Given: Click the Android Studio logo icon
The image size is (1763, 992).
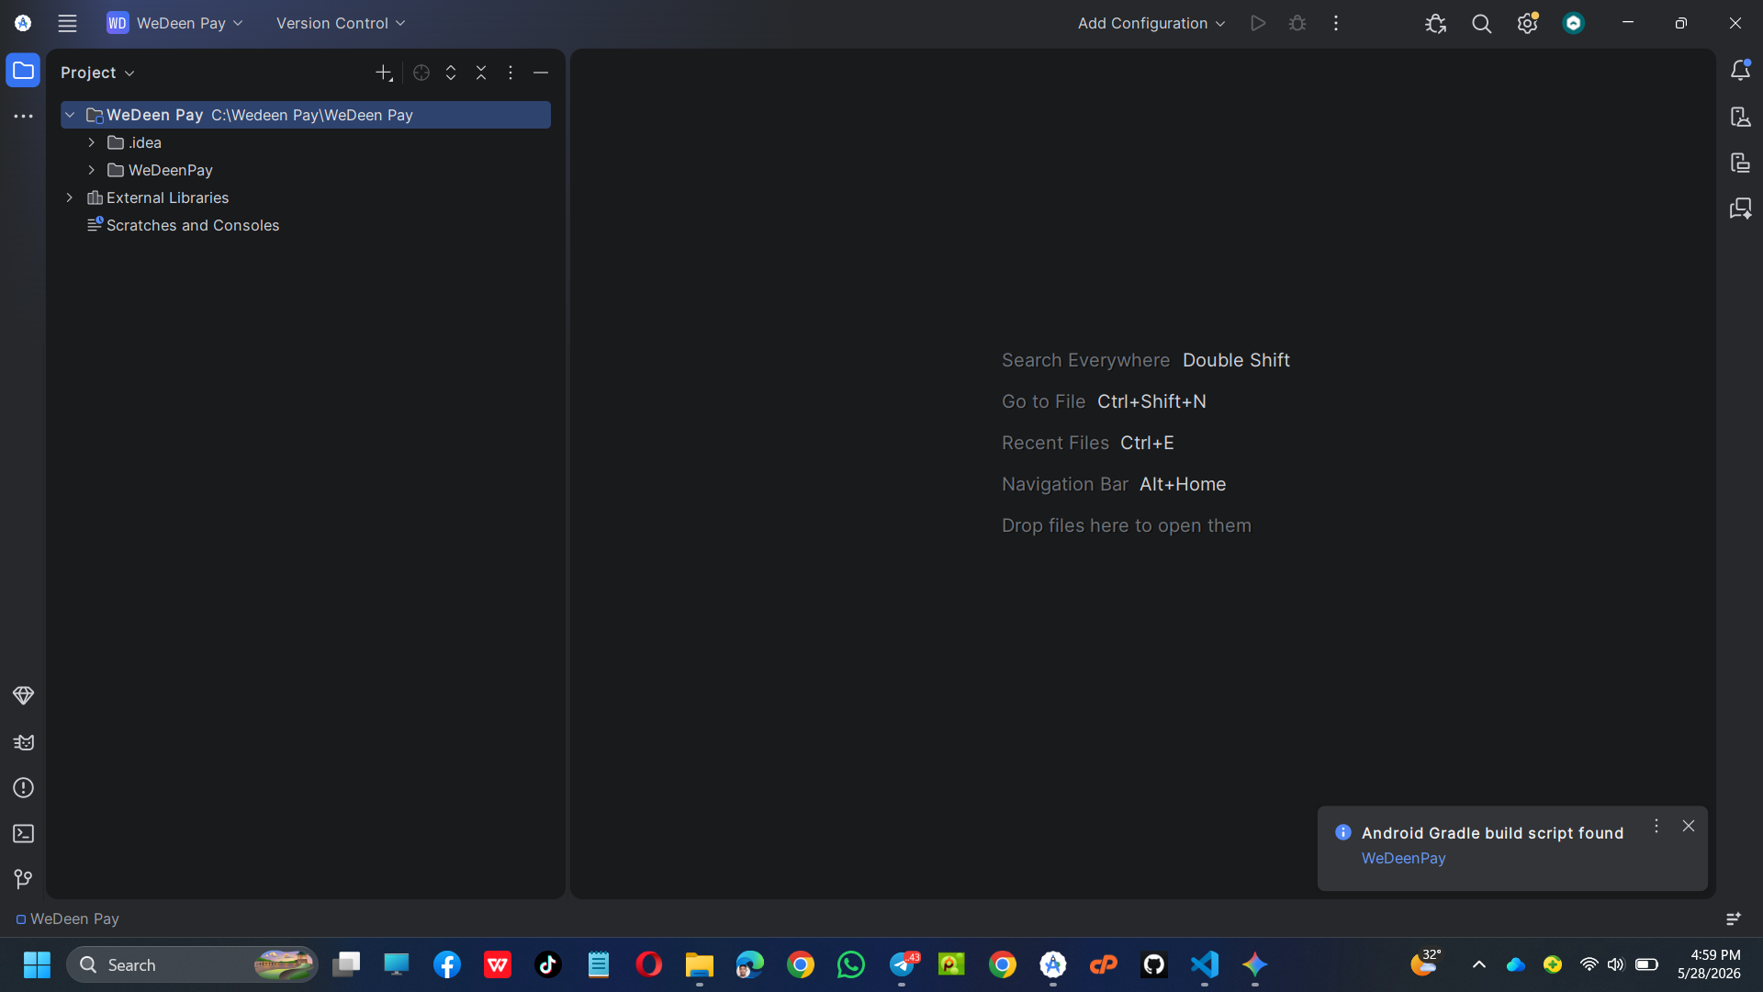Looking at the screenshot, I should 23,23.
